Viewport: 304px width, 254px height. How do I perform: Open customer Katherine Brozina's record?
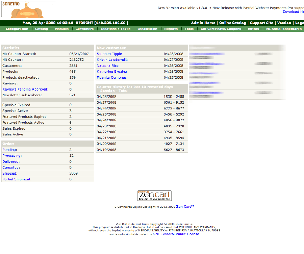coord(112,72)
